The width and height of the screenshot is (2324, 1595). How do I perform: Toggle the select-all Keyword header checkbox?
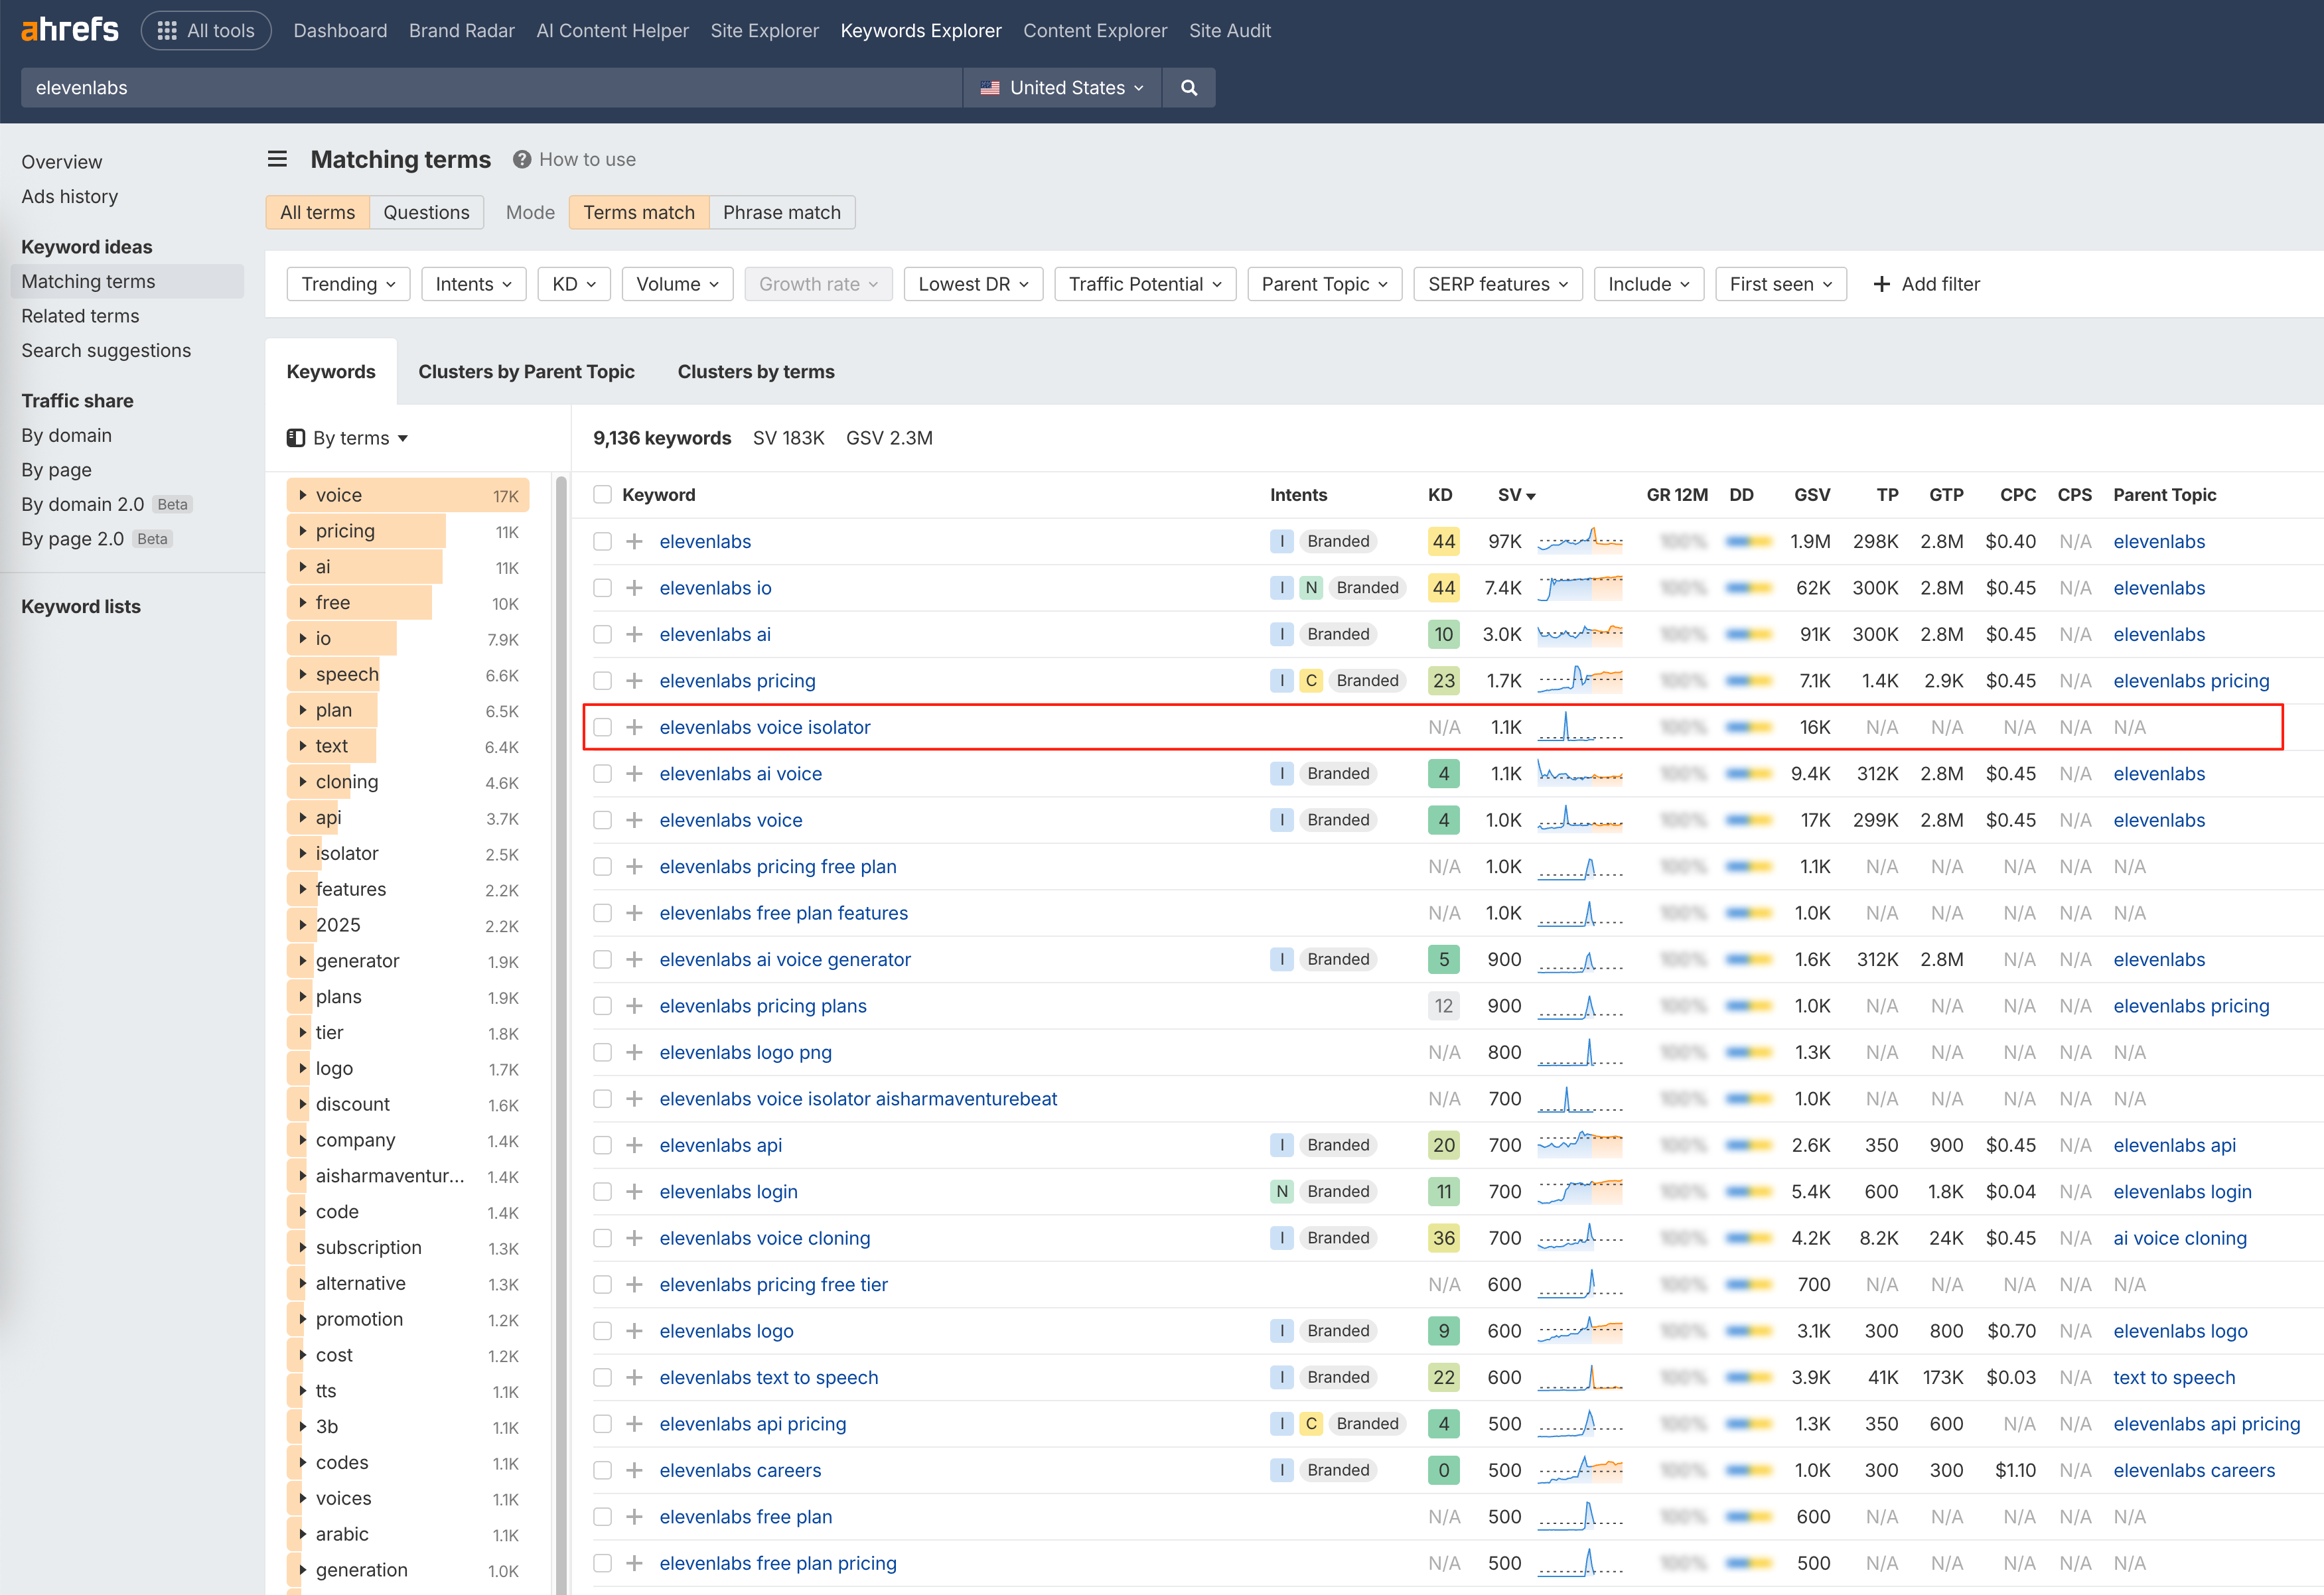(x=602, y=495)
